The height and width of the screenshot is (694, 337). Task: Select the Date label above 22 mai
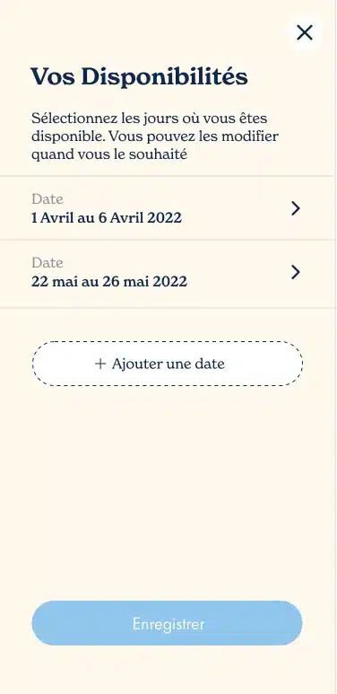(48, 263)
